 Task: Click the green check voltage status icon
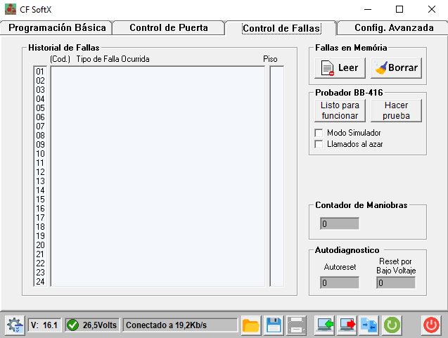[72, 325]
